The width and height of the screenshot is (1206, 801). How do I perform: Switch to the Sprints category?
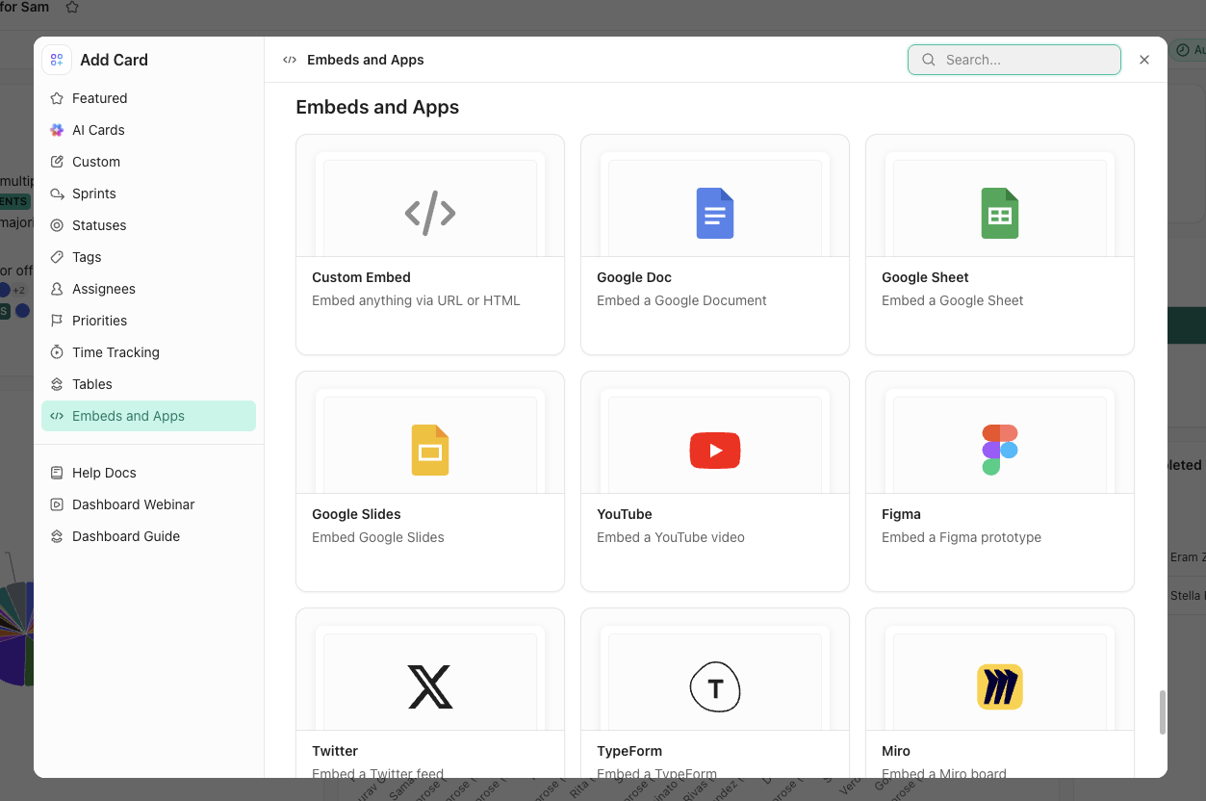point(148,194)
